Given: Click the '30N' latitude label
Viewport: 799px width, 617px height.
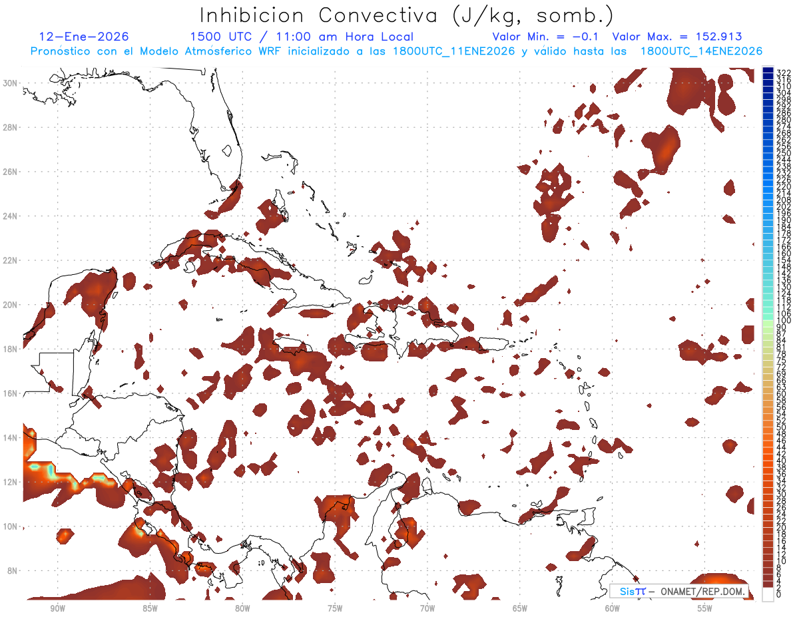Looking at the screenshot, I should (x=10, y=83).
